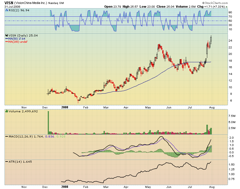240x189 pixels.
Task: Click the chart date 31-Jul-2008
Action: (x=12, y=7)
